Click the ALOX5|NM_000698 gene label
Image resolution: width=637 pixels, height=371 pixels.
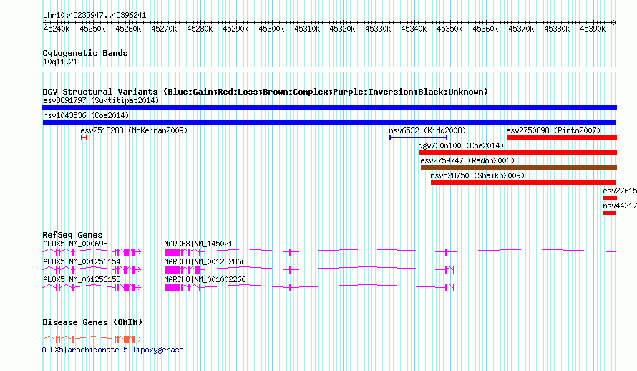coord(76,244)
